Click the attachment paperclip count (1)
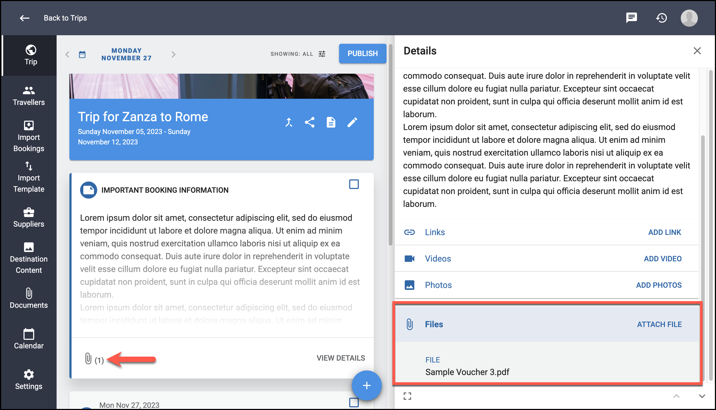This screenshot has height=410, width=716. click(x=94, y=359)
